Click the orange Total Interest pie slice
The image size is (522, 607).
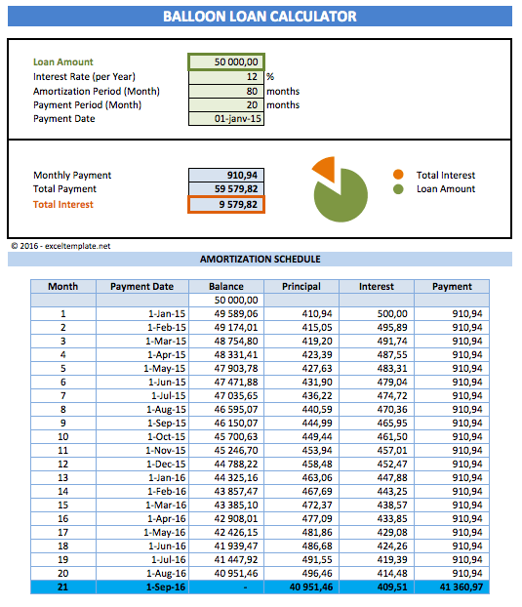click(326, 168)
